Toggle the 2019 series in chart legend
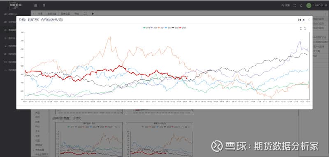The height and width of the screenshot is (157, 329). pyautogui.click(x=146, y=28)
